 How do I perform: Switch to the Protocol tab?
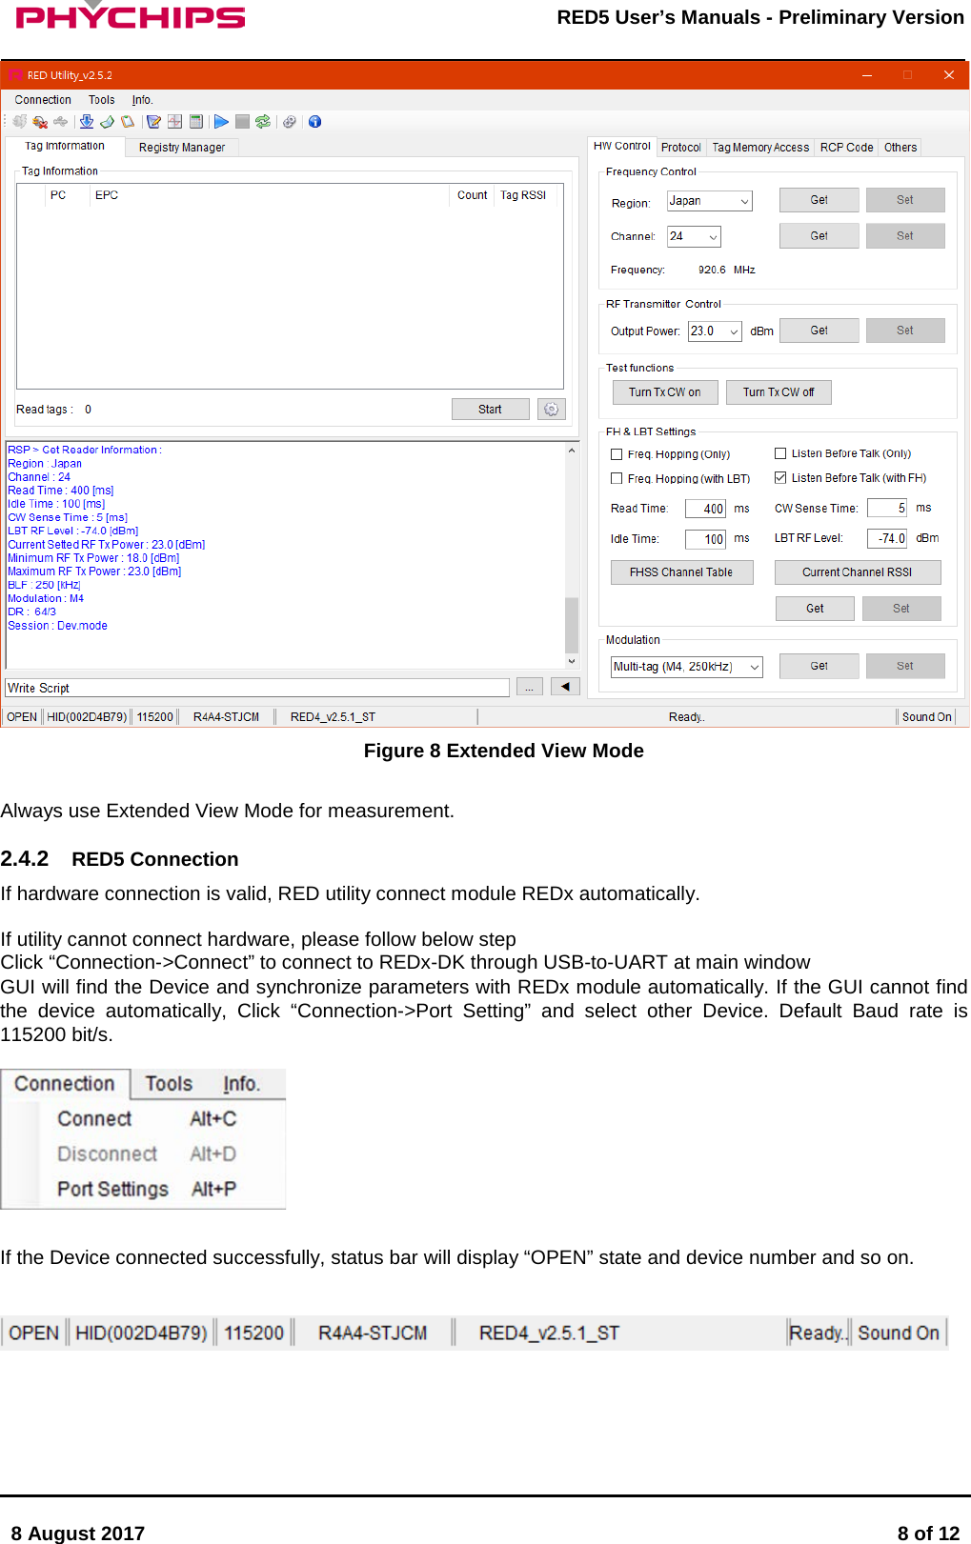[x=681, y=148]
